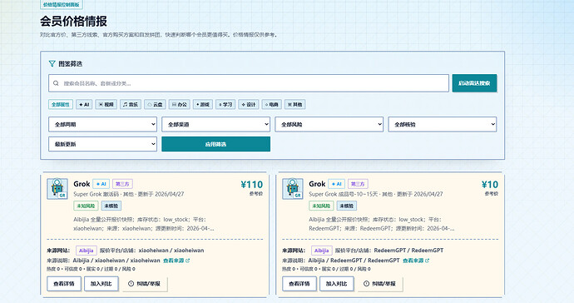Click 查看详情 on the xiaoheiwan Grok card
The height and width of the screenshot is (303, 574).
pos(64,284)
